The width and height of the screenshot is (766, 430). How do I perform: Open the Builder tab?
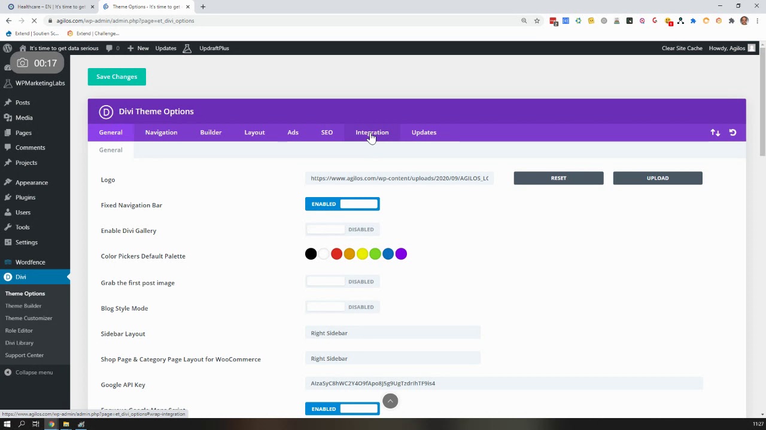pyautogui.click(x=211, y=133)
